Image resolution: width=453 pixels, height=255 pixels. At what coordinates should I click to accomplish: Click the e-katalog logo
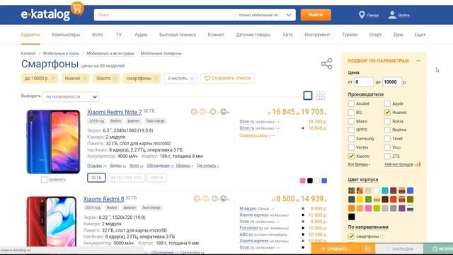45,14
